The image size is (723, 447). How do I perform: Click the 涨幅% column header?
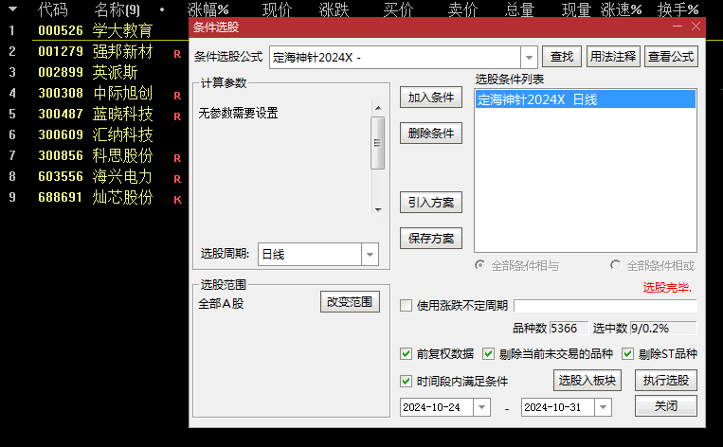coord(208,9)
